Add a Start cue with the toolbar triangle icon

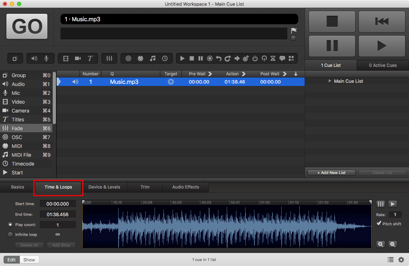click(182, 58)
